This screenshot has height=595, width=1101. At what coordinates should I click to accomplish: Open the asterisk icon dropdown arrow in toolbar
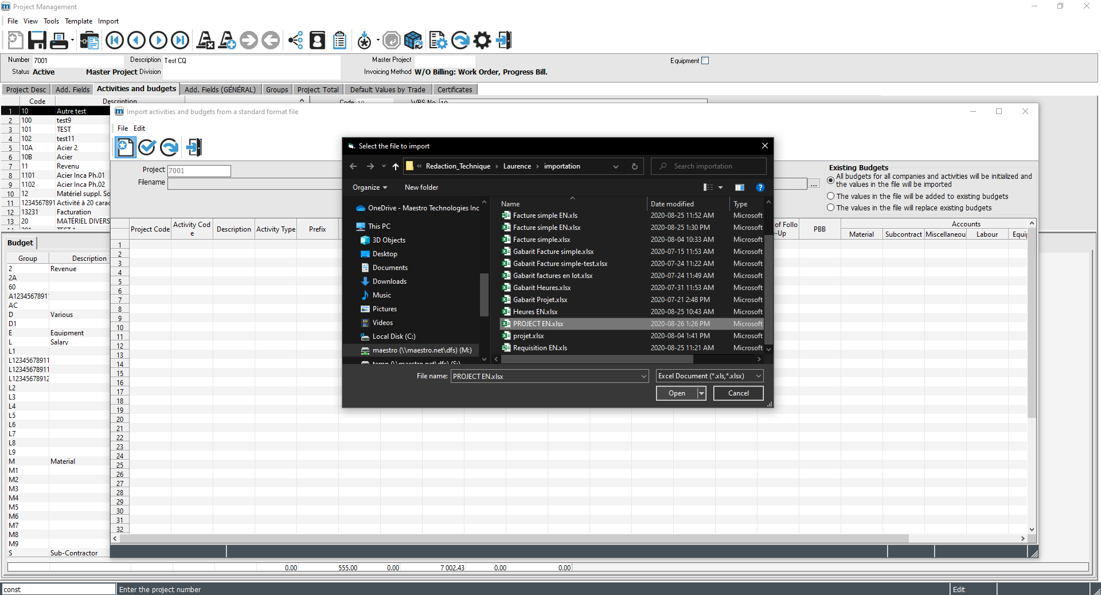click(378, 40)
